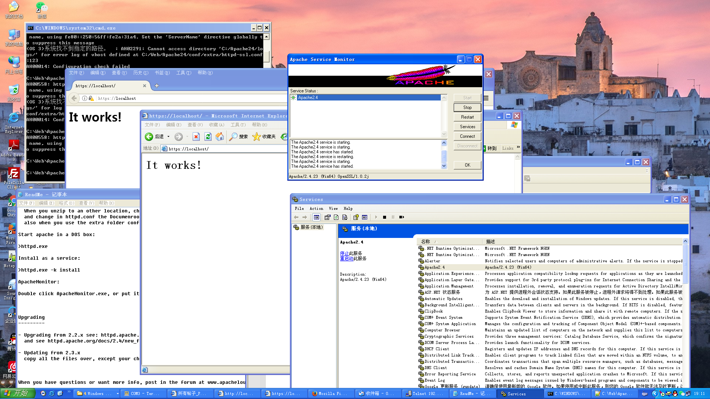710x399 pixels.
Task: Expand Links toolbar chevron in Internet Explorer
Action: point(518,147)
